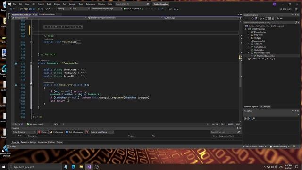The width and height of the screenshot is (302, 170).
Task: Click the Sync/Refresh icon in Solution Explorer toolbar
Action: click(x=266, y=19)
